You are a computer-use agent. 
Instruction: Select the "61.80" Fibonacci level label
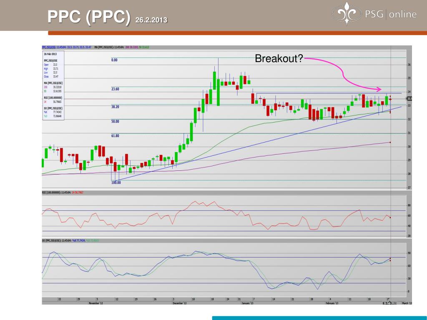[x=115, y=135]
